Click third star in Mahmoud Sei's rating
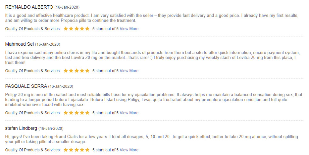Screen dimensions: 309x155 (77, 71)
